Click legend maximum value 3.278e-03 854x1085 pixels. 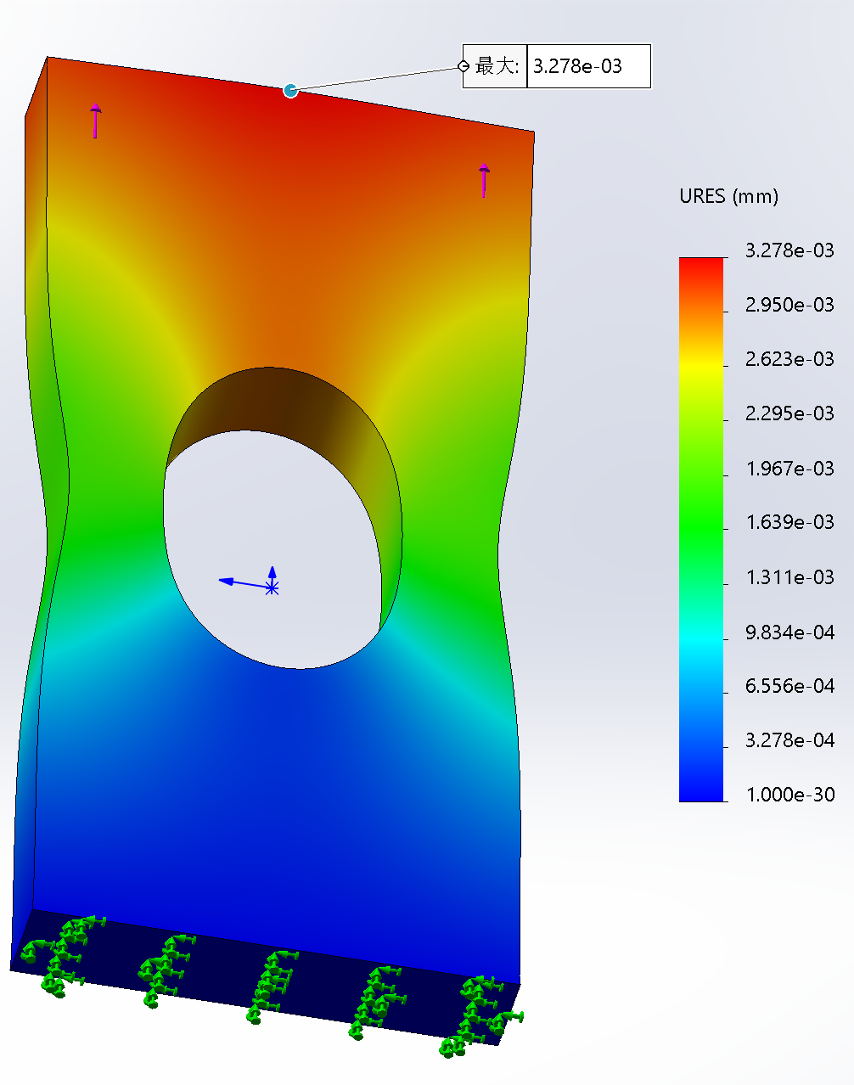click(789, 250)
